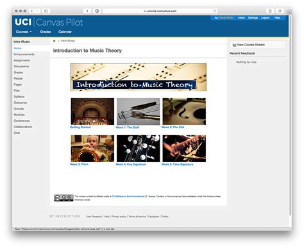Screen dimensions: 304x248
Task: Open Files in course sidebar
Action: point(17,90)
